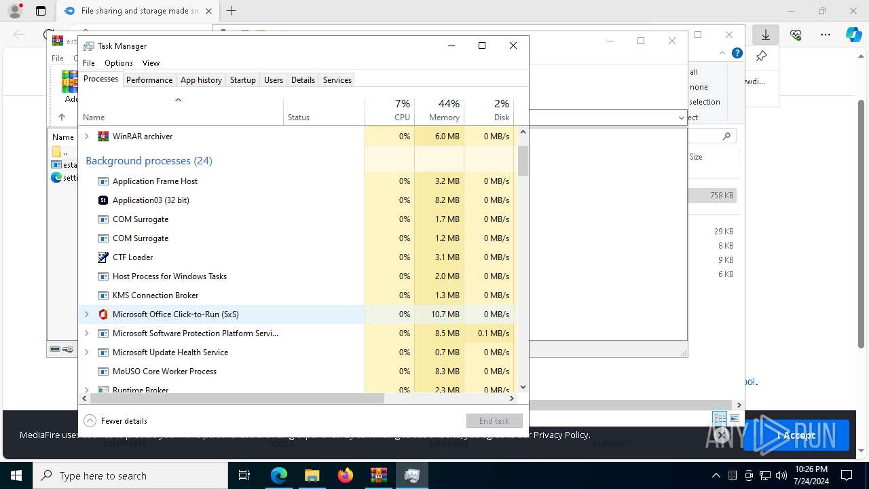Click the KMS Connection Broker icon
869x489 pixels.
coord(103,295)
